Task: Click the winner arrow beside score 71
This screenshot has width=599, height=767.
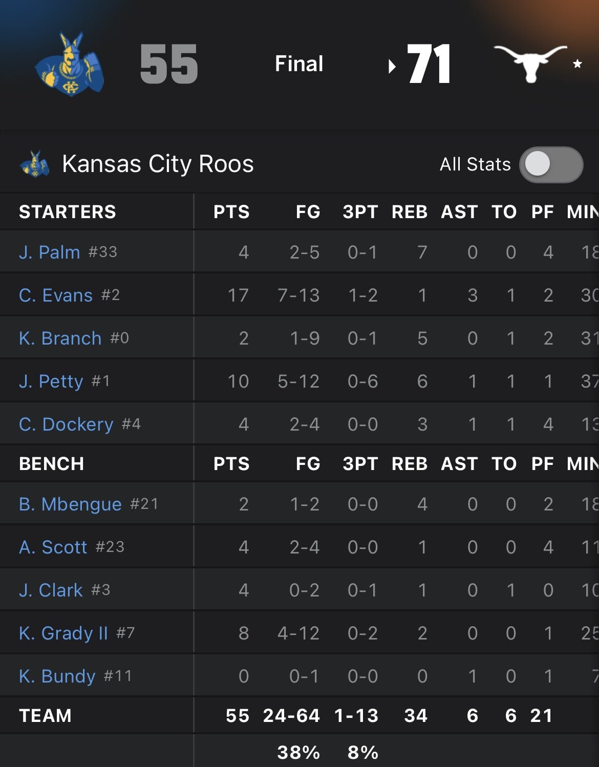Action: 392,66
